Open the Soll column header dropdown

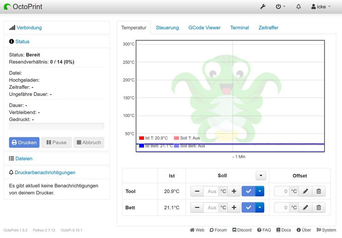point(261,176)
